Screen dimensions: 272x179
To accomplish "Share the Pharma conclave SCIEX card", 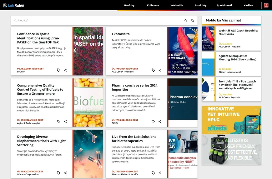I will coord(160,121).
